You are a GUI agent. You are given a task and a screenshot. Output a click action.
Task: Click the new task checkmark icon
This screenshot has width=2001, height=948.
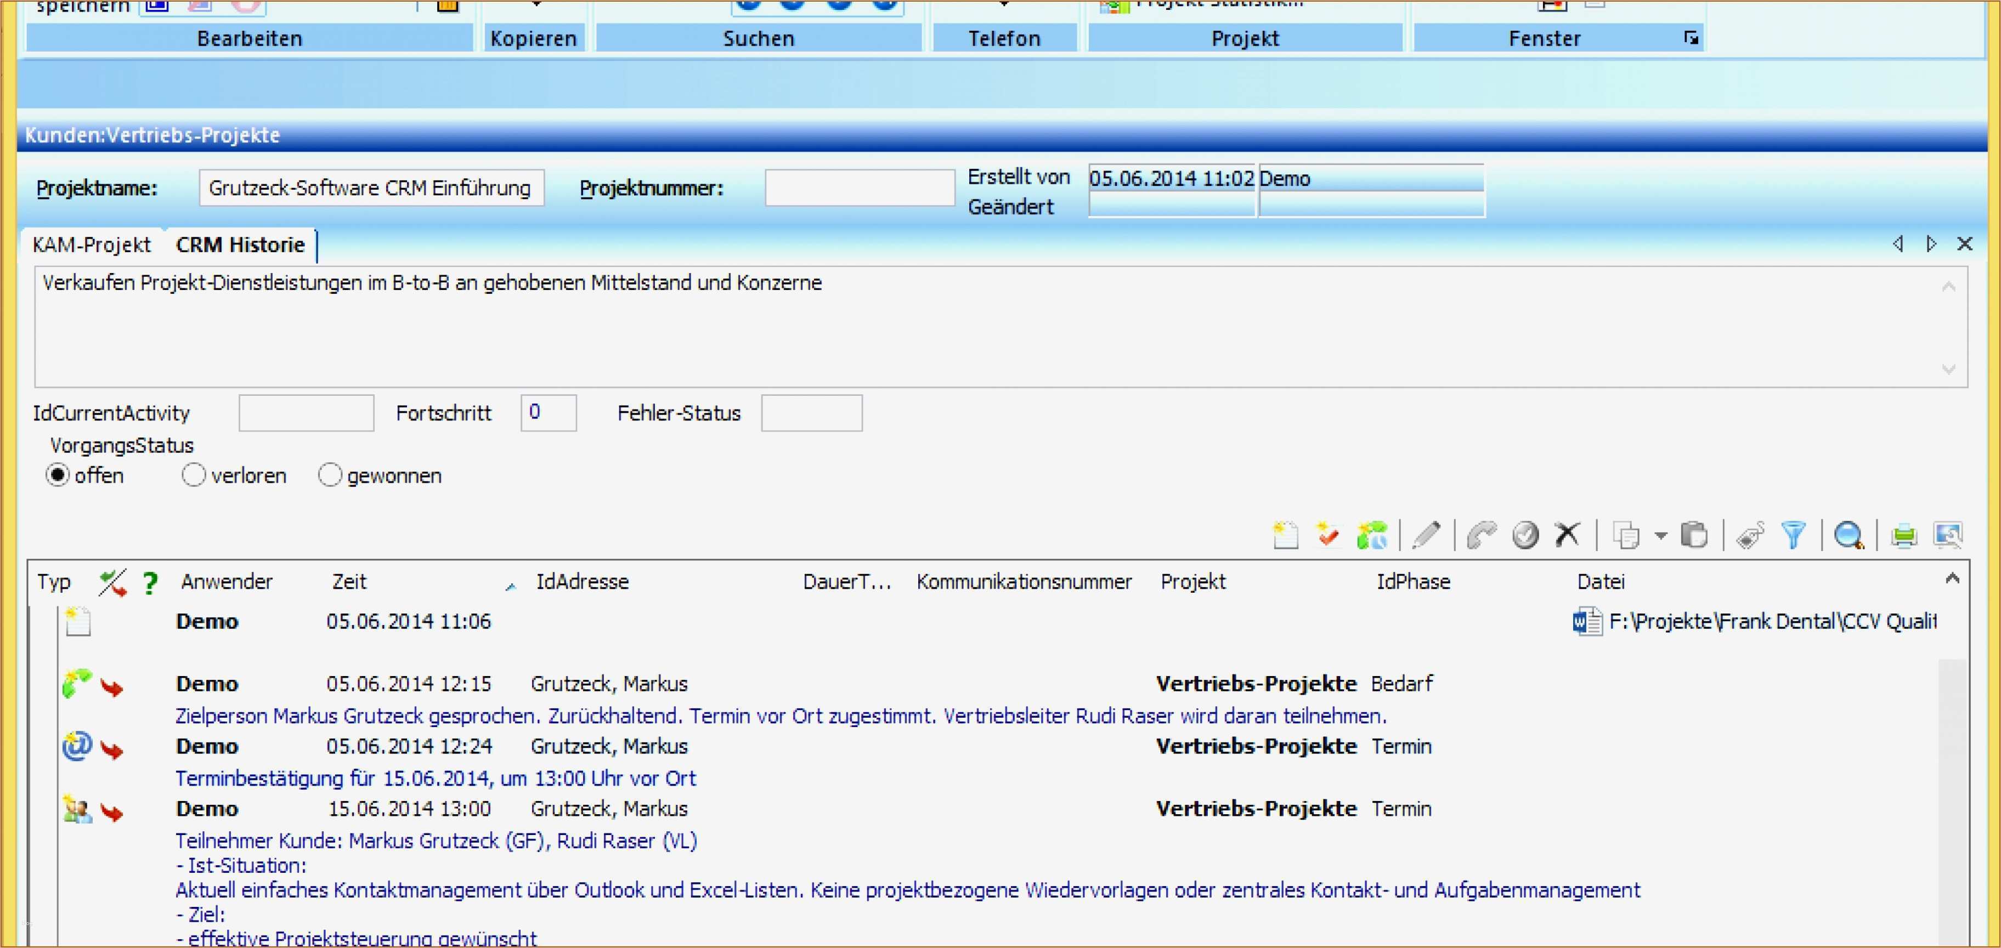1327,535
